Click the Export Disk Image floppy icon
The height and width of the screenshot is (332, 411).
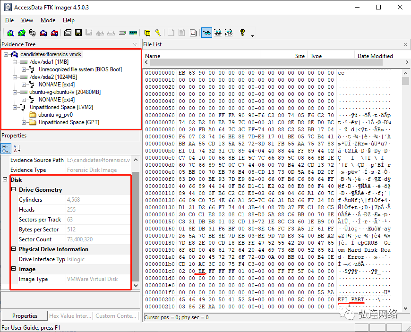(x=78, y=33)
